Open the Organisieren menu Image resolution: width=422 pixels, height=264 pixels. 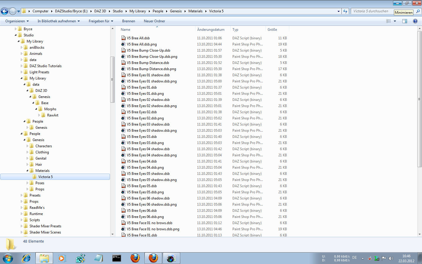pyautogui.click(x=17, y=21)
